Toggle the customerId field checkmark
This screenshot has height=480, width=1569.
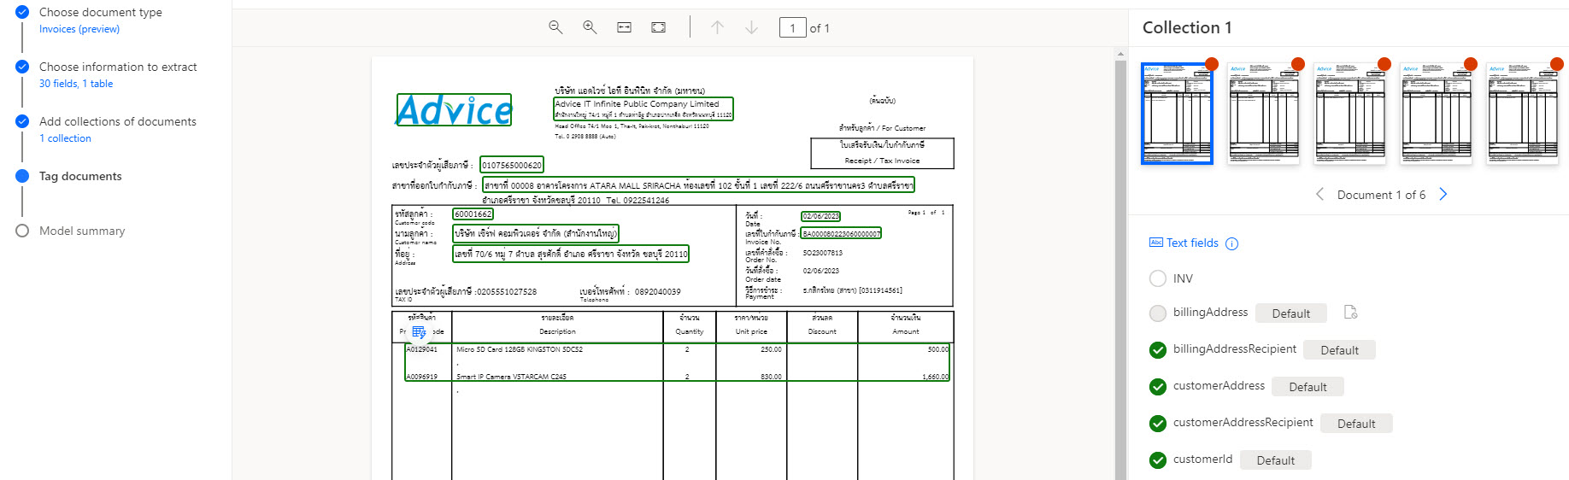click(1158, 460)
